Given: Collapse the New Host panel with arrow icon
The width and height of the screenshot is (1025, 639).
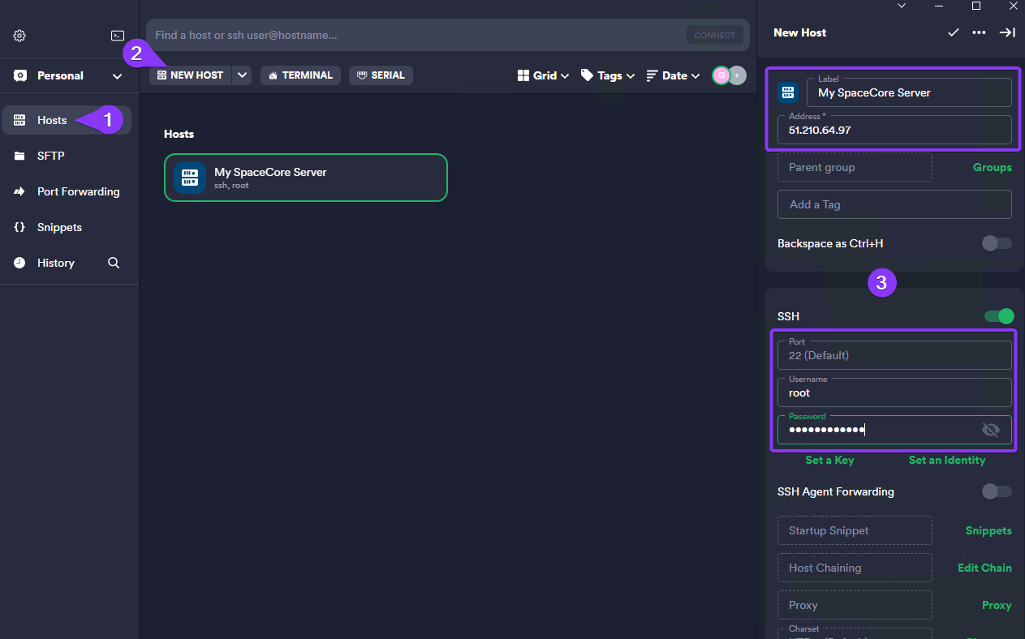Looking at the screenshot, I should (1007, 32).
